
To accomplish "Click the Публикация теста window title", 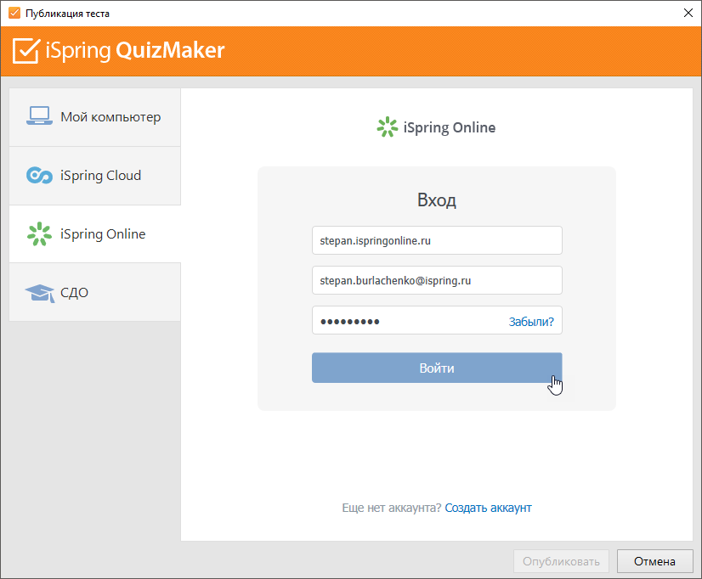I will coord(68,14).
